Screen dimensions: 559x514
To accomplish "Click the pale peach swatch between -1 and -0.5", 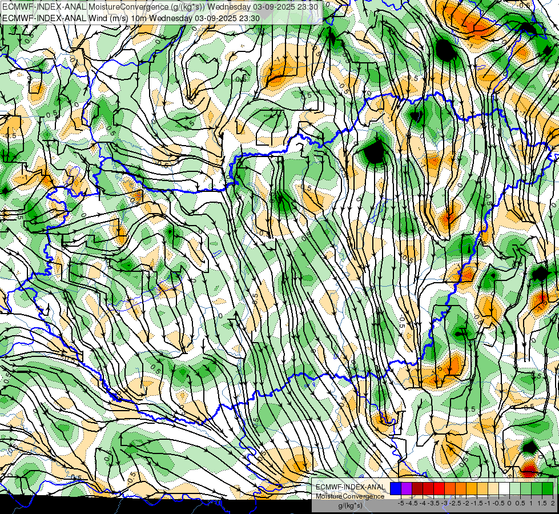I will coord(493,489).
